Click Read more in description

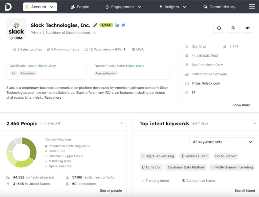click(53, 98)
